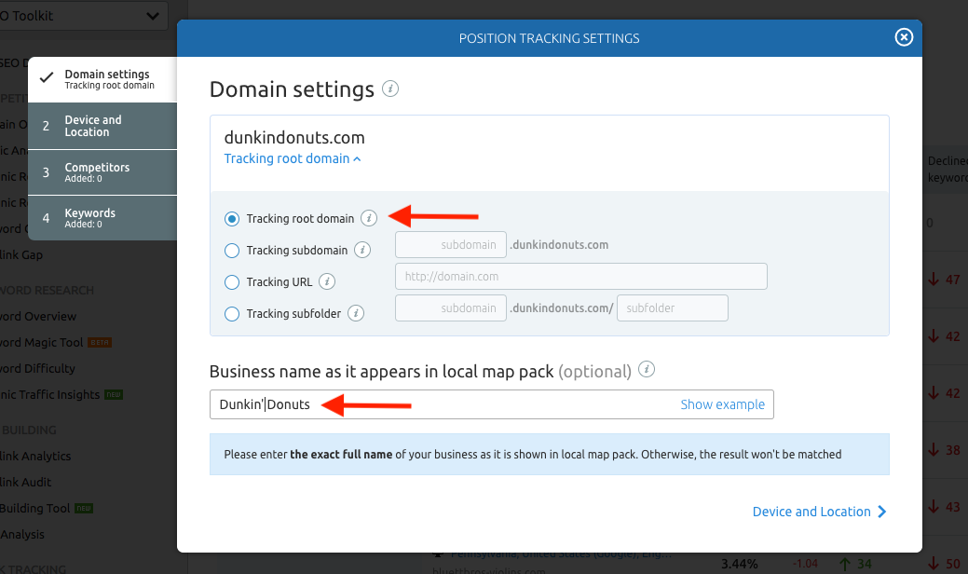Go to Device and Location step
This screenshot has height=574, width=968.
pyautogui.click(x=102, y=126)
